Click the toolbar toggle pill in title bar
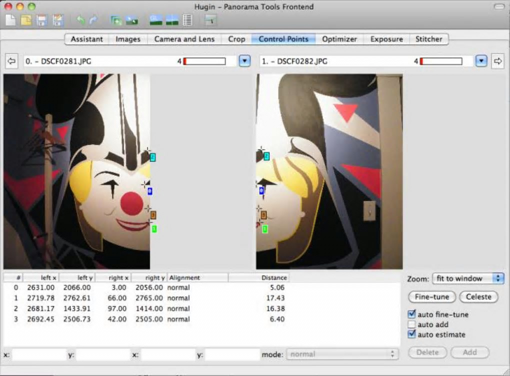The height and width of the screenshot is (376, 510). click(x=499, y=6)
